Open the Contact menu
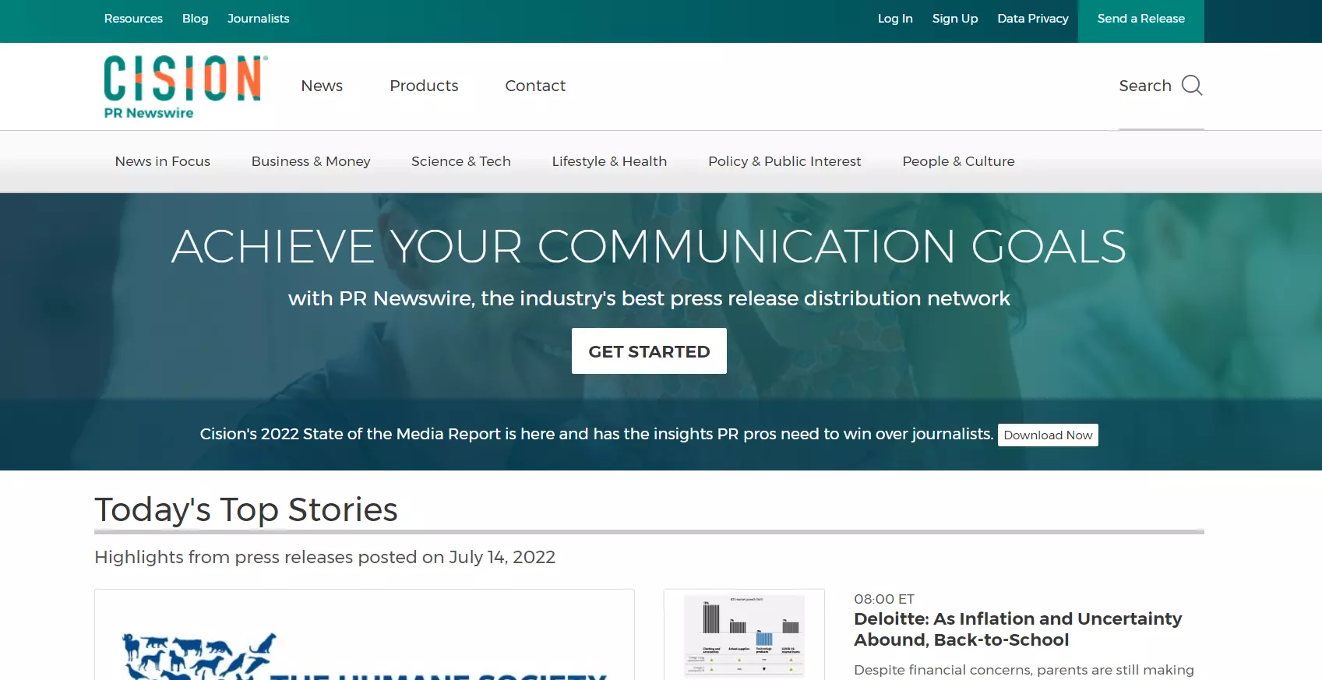The width and height of the screenshot is (1322, 680). point(535,86)
